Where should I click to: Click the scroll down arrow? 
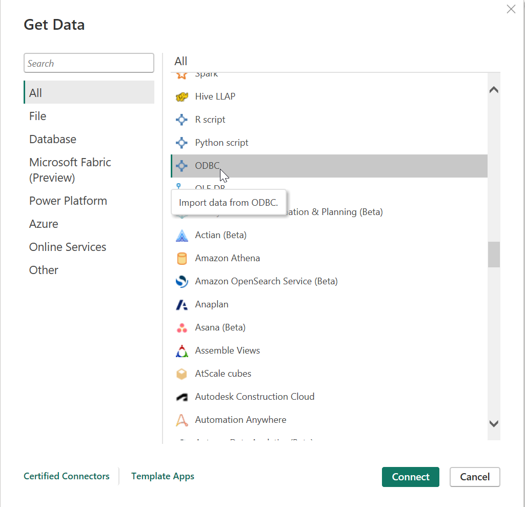494,423
